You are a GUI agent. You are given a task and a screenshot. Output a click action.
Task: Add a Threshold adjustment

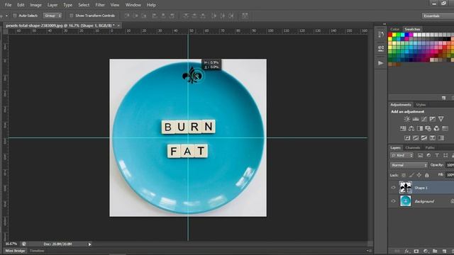click(x=424, y=138)
